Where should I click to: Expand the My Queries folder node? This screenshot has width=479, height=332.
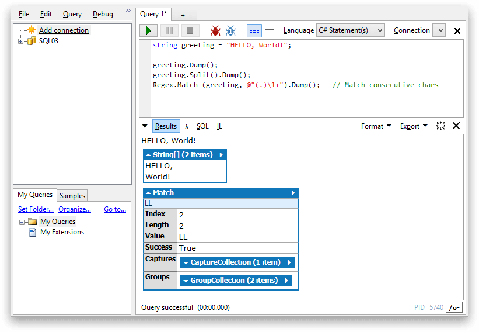pyautogui.click(x=22, y=222)
